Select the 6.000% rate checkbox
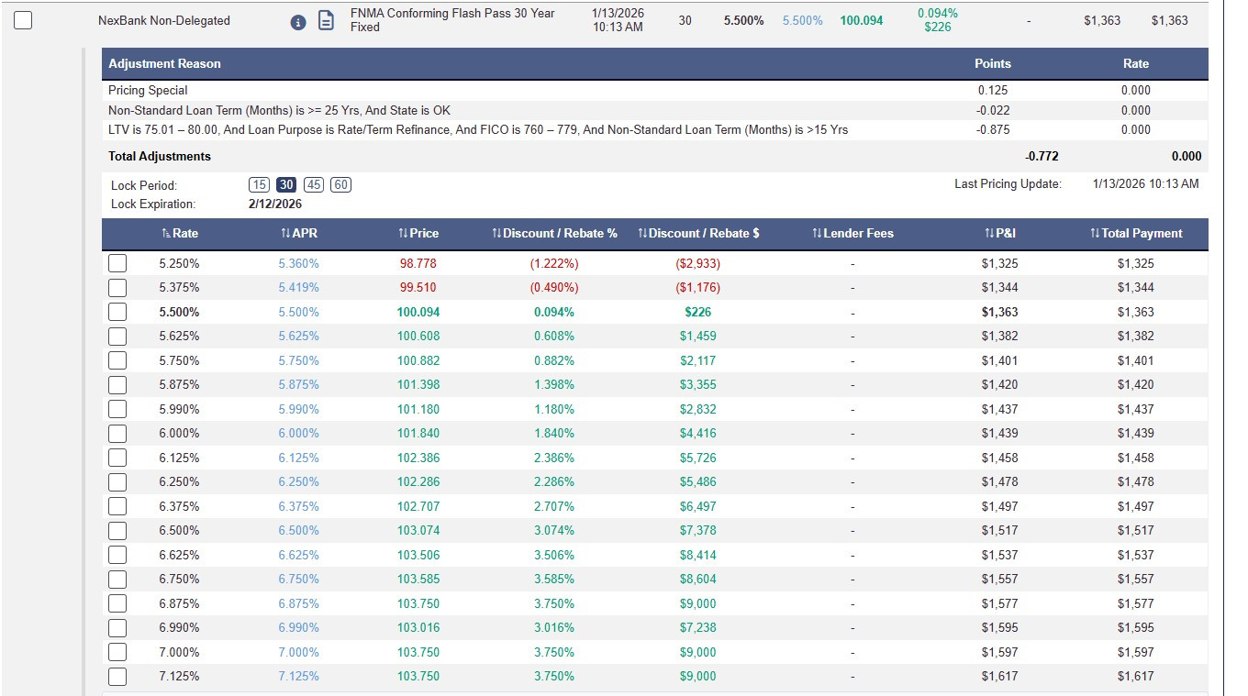 click(x=117, y=433)
